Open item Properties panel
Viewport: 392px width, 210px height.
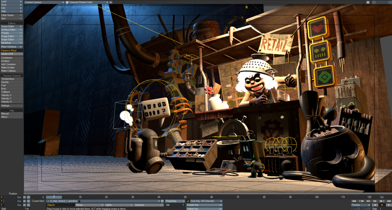click(x=175, y=201)
